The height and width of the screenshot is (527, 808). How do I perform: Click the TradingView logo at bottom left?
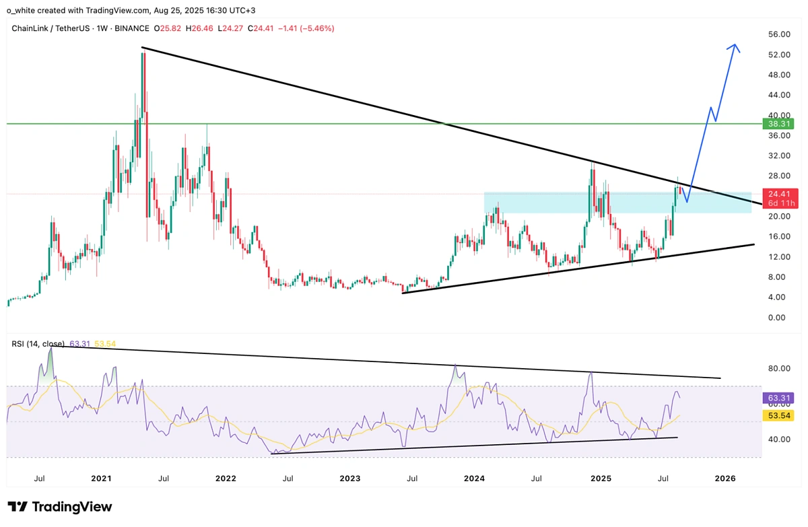tap(60, 507)
